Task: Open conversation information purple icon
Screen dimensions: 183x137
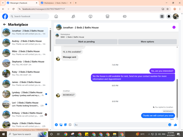Action: point(174,27)
